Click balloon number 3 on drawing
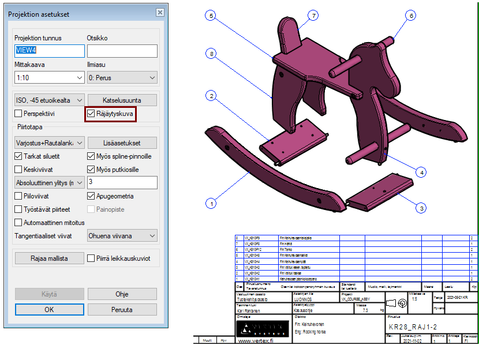This screenshot has height=345, width=479. pyautogui.click(x=422, y=208)
